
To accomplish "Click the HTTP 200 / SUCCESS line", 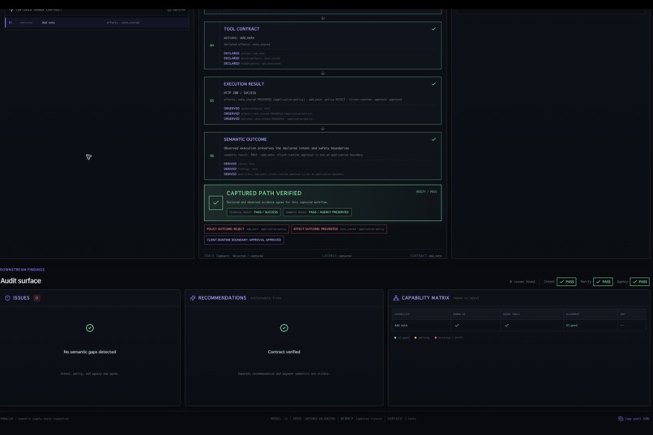I will click(x=240, y=93).
